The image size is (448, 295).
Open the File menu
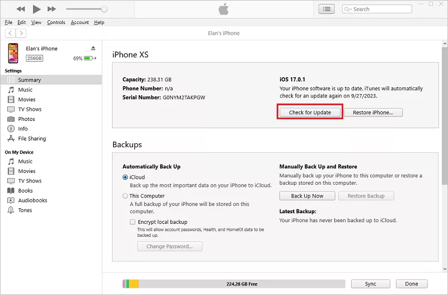pyautogui.click(x=8, y=22)
